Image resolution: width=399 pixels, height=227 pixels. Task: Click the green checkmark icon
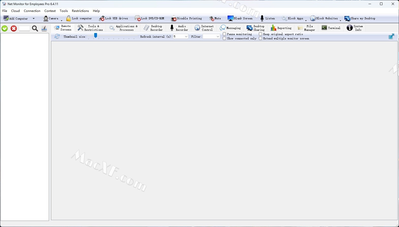5,28
